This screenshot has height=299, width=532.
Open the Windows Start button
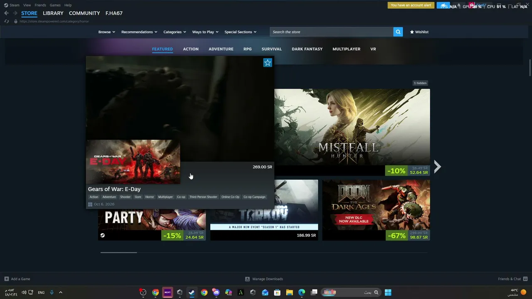click(388, 292)
